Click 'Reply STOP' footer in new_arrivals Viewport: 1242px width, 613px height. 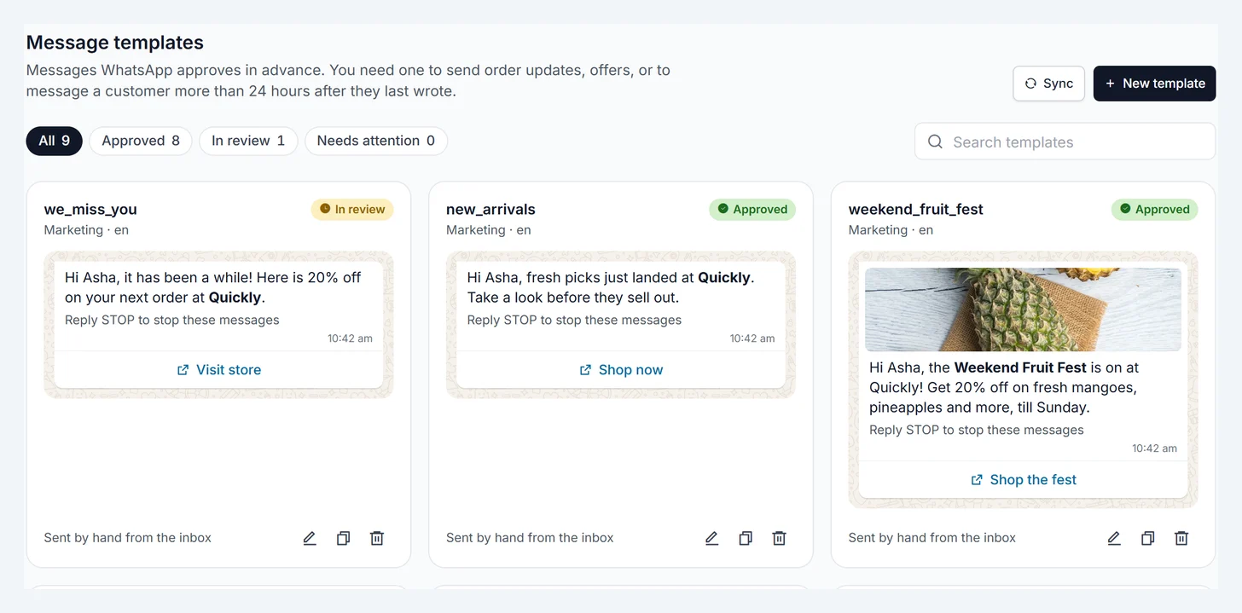point(574,321)
